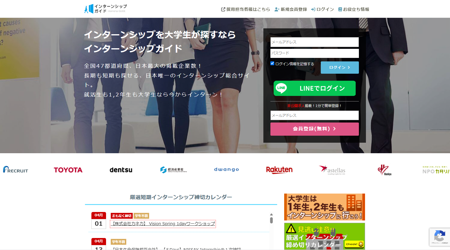The height and width of the screenshot is (250, 450).
Task: Click the add-user icon beside 新規会員登録
Action: tap(277, 9)
